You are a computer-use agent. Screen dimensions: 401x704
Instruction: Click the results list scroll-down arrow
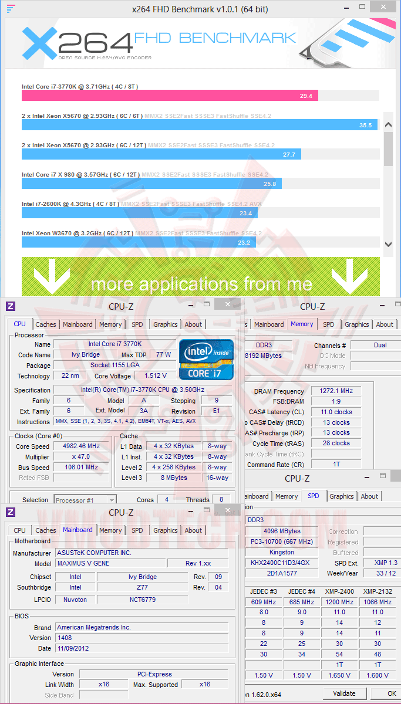pos(388,244)
